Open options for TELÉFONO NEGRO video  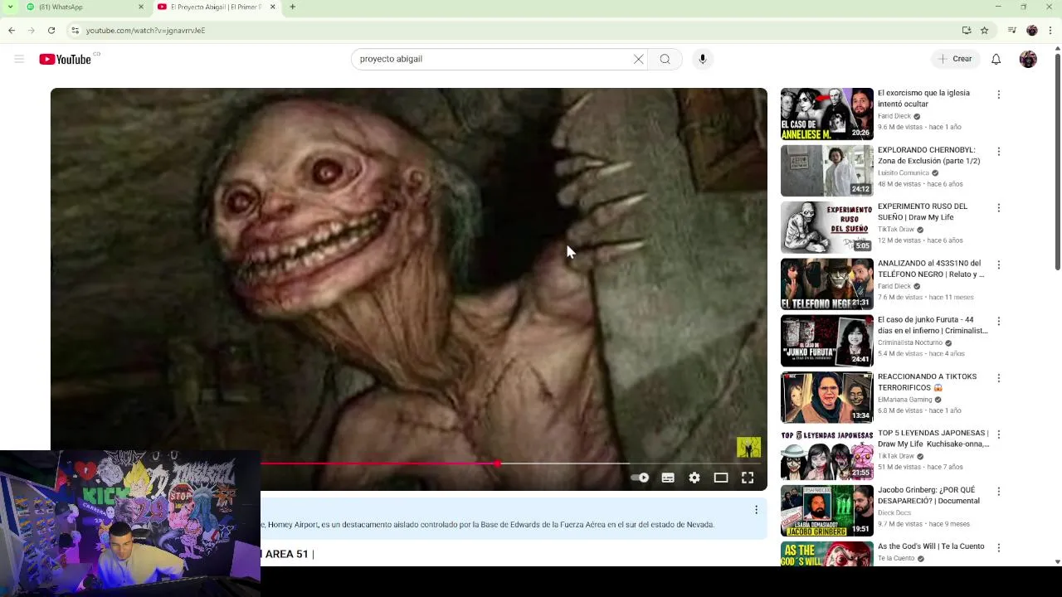point(999,265)
